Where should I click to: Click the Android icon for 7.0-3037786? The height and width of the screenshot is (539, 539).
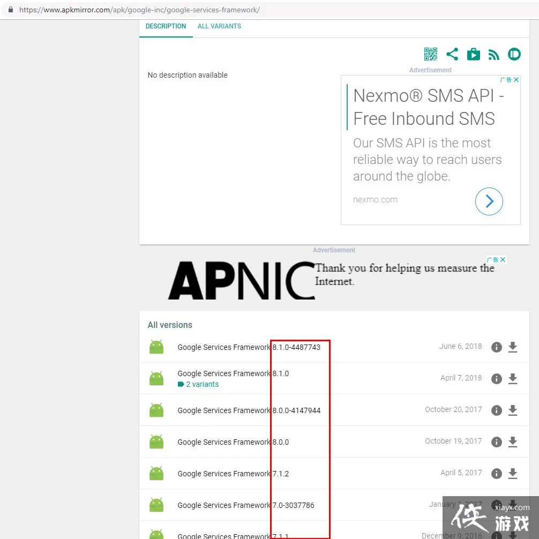coord(156,505)
